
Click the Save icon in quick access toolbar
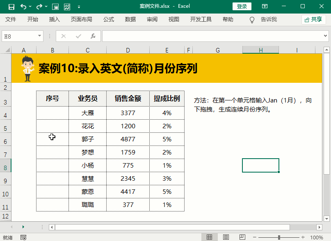[x=11, y=7]
